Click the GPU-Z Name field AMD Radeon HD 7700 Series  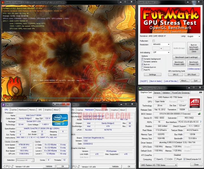click(x=170, y=97)
